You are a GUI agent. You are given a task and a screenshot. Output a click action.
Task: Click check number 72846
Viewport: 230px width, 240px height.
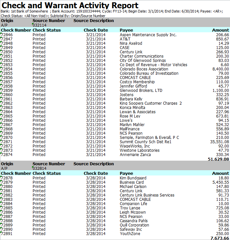click(7, 35)
